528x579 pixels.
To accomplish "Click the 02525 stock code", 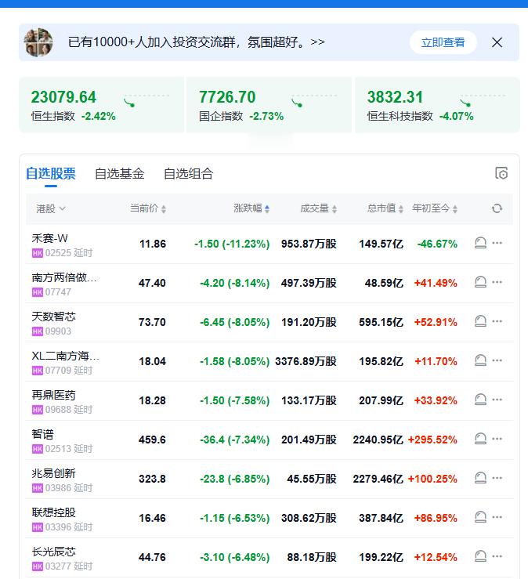I will [x=58, y=253].
